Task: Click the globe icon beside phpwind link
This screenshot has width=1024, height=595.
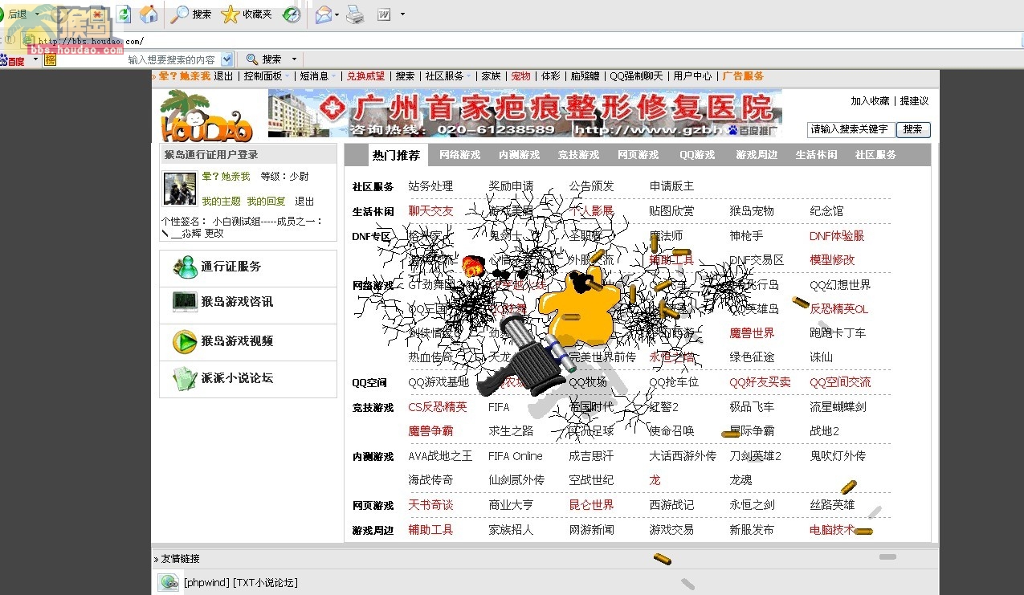Action: (169, 583)
